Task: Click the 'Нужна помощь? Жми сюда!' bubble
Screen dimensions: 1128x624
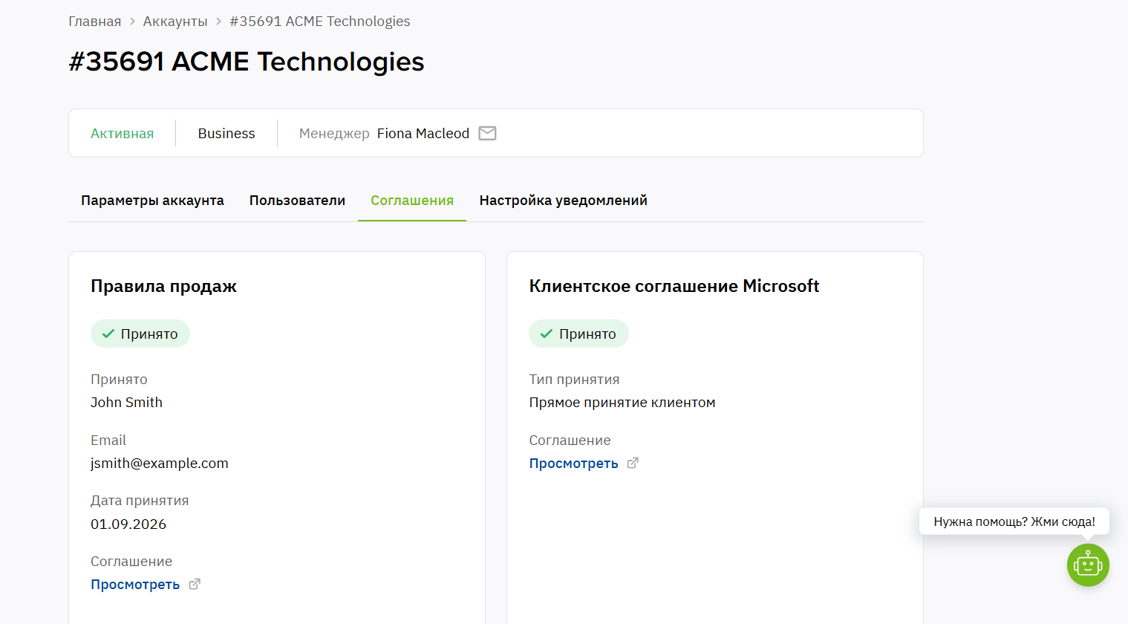Action: pos(1014,521)
